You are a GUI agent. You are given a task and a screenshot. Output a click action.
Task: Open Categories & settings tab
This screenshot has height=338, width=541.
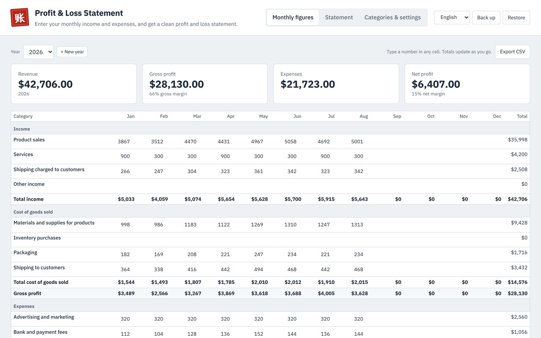click(393, 17)
